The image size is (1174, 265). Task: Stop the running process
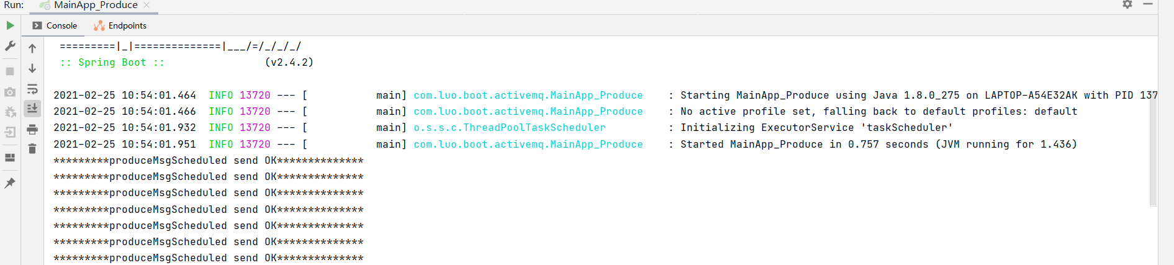pyautogui.click(x=10, y=71)
